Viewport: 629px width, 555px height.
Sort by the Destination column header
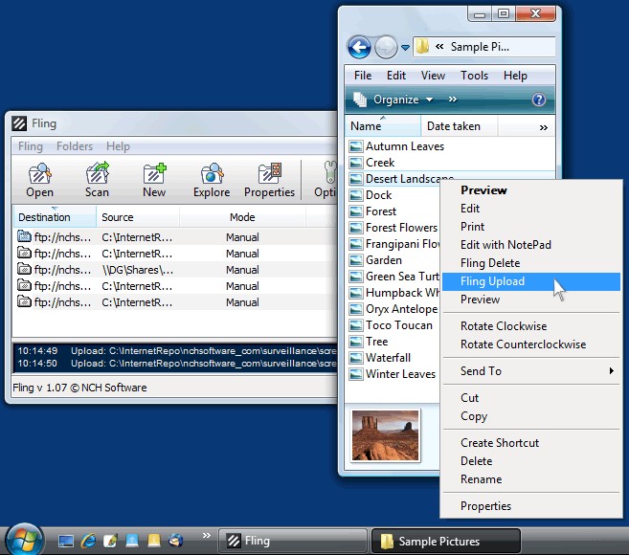click(55, 217)
